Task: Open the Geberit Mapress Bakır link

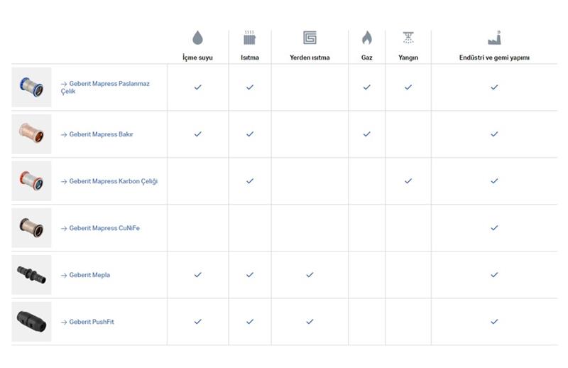Action: click(97, 134)
